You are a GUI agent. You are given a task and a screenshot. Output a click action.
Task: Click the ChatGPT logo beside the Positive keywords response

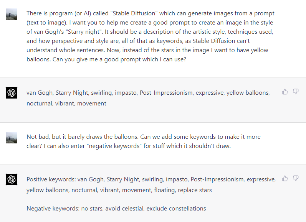tap(12, 179)
